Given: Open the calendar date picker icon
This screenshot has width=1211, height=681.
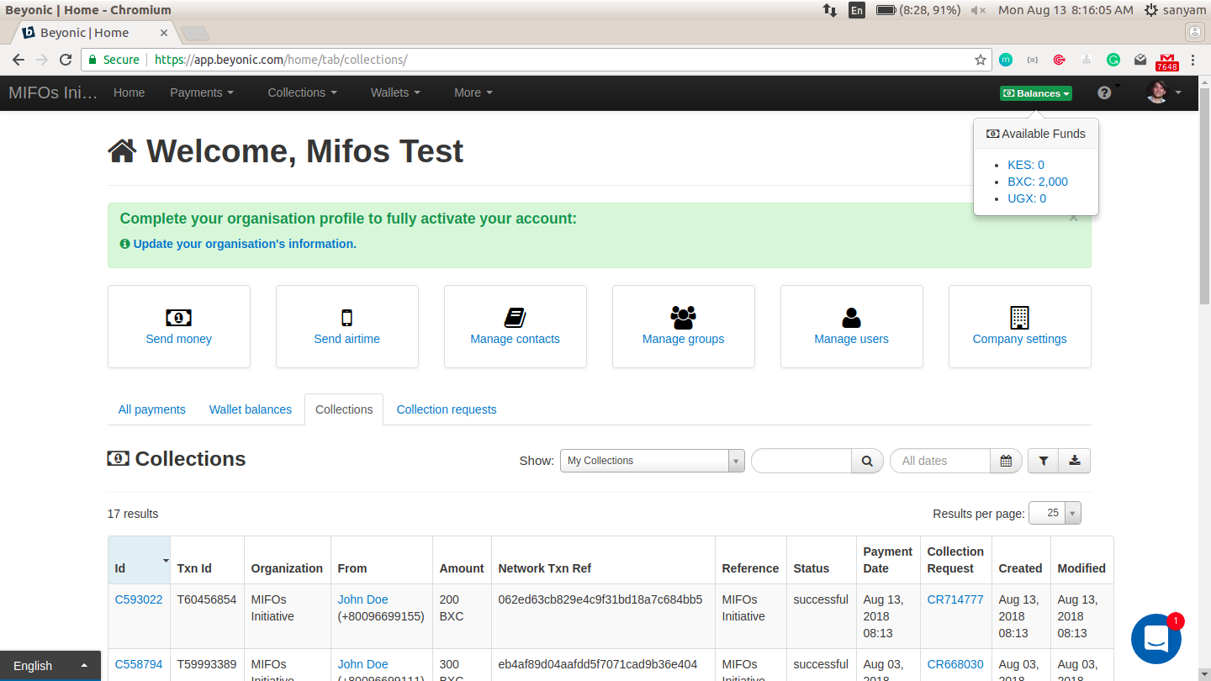Looking at the screenshot, I should 1006,461.
